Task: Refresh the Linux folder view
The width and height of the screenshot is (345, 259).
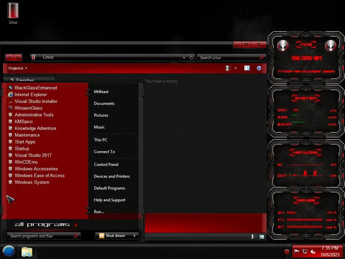Action: pyautogui.click(x=191, y=57)
